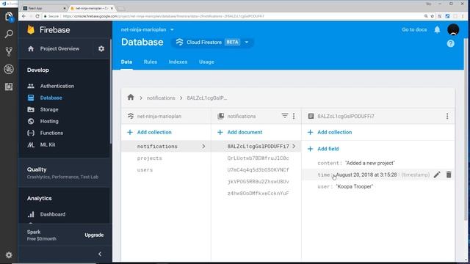
Task: Select document 8ALZcL1cgGsIPODUFFi7
Action: (256, 147)
